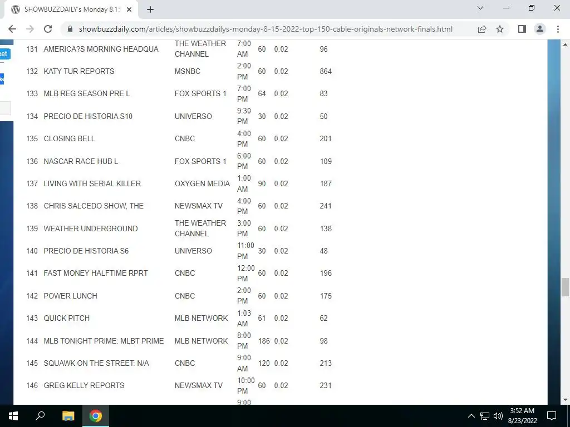Click MLB TONIGHT PRIME: MLBT PRIME
Viewport: 570px width, 427px height.
tap(104, 341)
